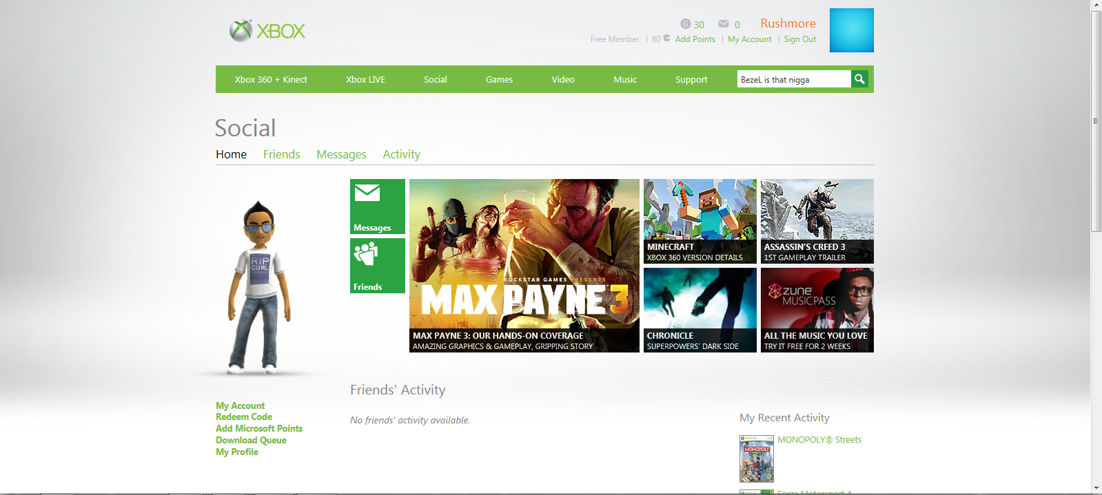Screen dimensions: 1102x495
Task: Click the search text field
Action: click(794, 79)
